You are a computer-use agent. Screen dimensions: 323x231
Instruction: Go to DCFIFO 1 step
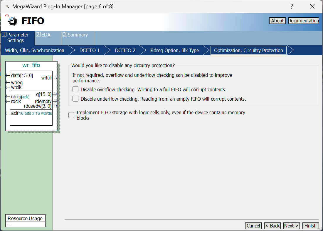click(x=90, y=50)
